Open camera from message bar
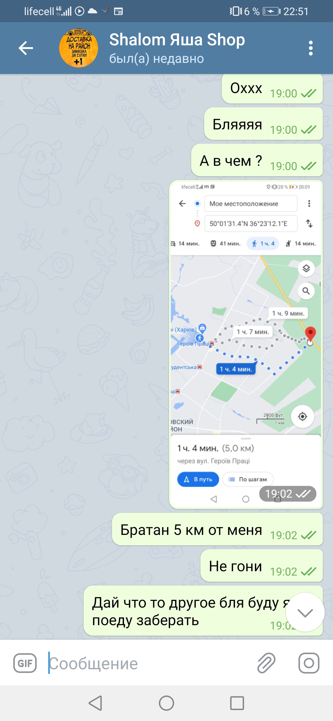Image resolution: width=333 pixels, height=721 pixels. (309, 663)
